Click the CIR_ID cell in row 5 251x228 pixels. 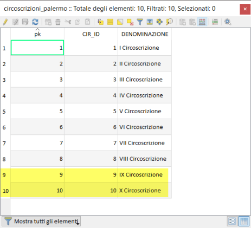[91, 111]
